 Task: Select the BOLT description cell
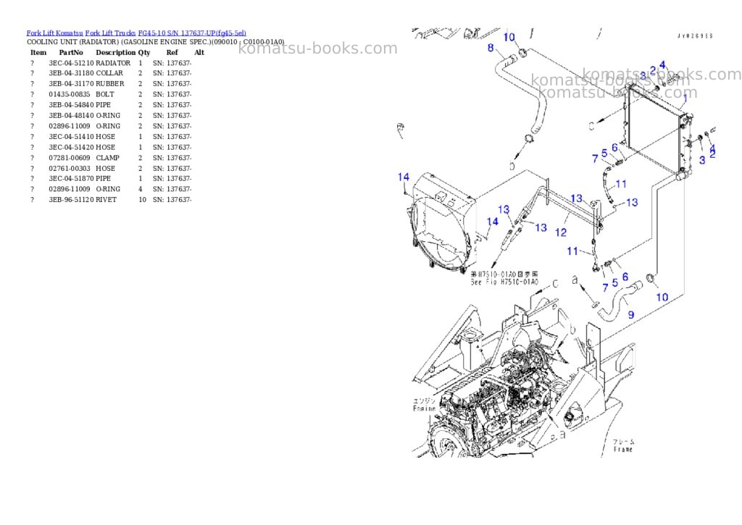[x=104, y=94]
